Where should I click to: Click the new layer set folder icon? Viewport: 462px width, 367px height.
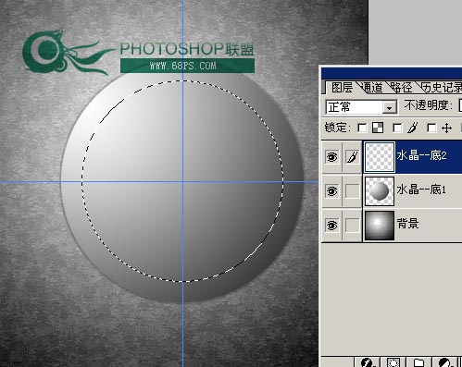click(418, 362)
